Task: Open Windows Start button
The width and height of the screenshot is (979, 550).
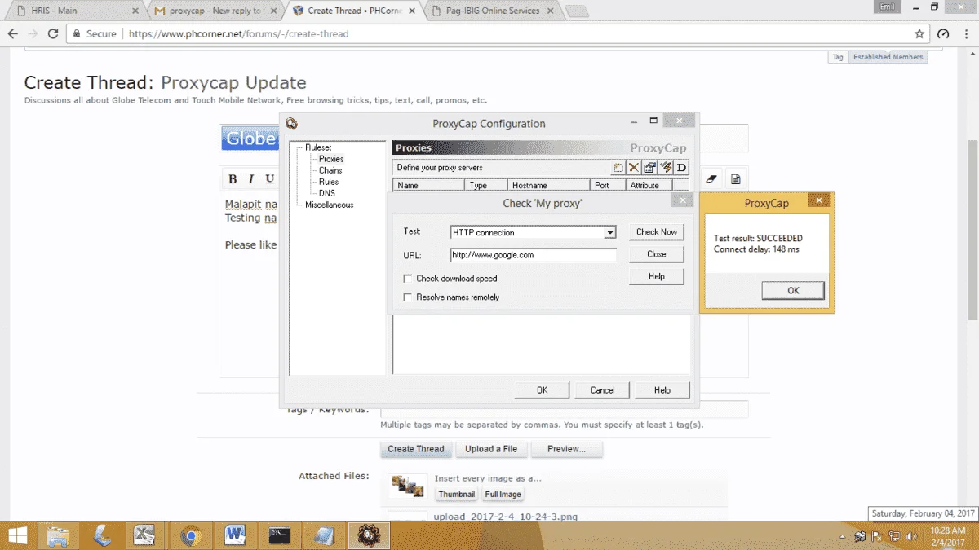Action: coord(17,535)
